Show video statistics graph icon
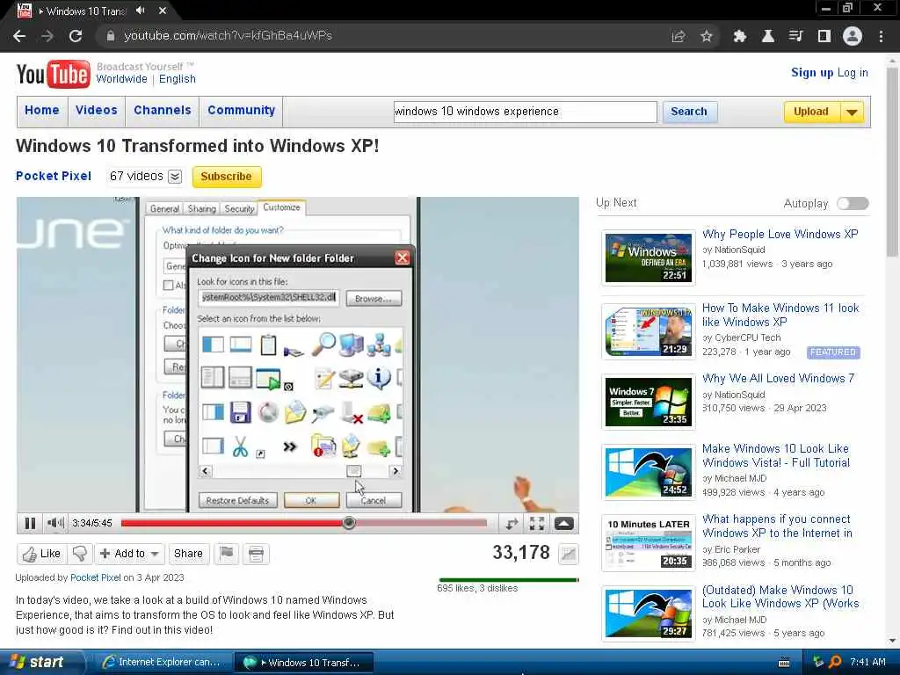900x675 pixels. pos(569,554)
